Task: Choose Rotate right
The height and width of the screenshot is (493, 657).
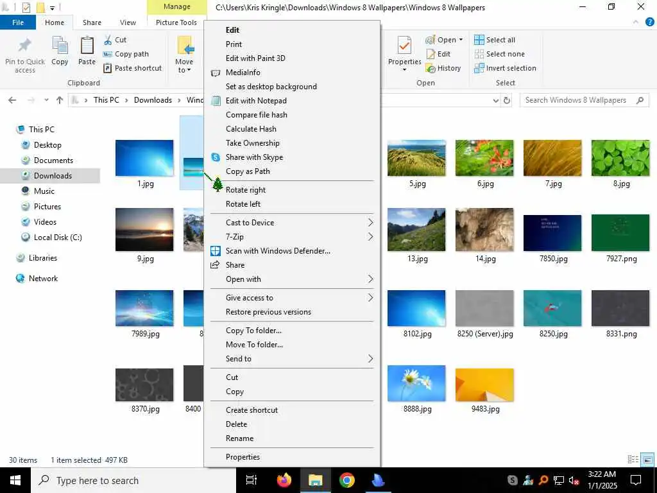Action: [292, 190]
